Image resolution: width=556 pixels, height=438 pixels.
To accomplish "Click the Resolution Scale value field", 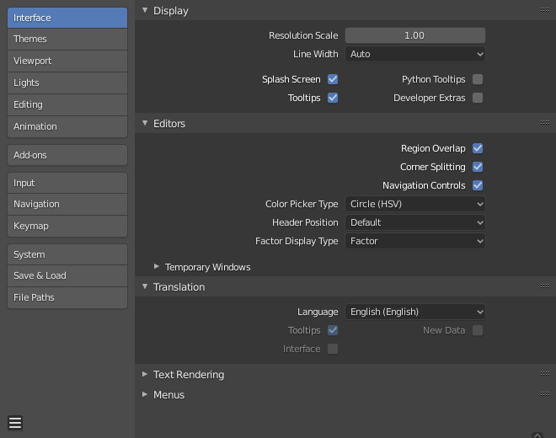I will 414,35.
